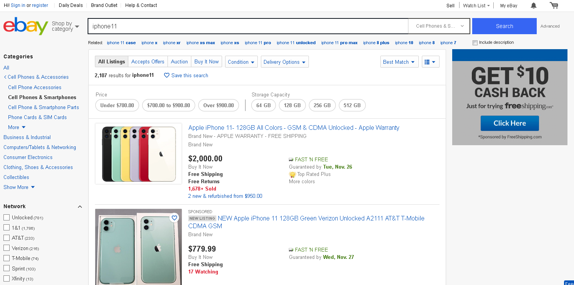The height and width of the screenshot is (285, 574).
Task: Click the heart icon to save this search
Action: 167,75
